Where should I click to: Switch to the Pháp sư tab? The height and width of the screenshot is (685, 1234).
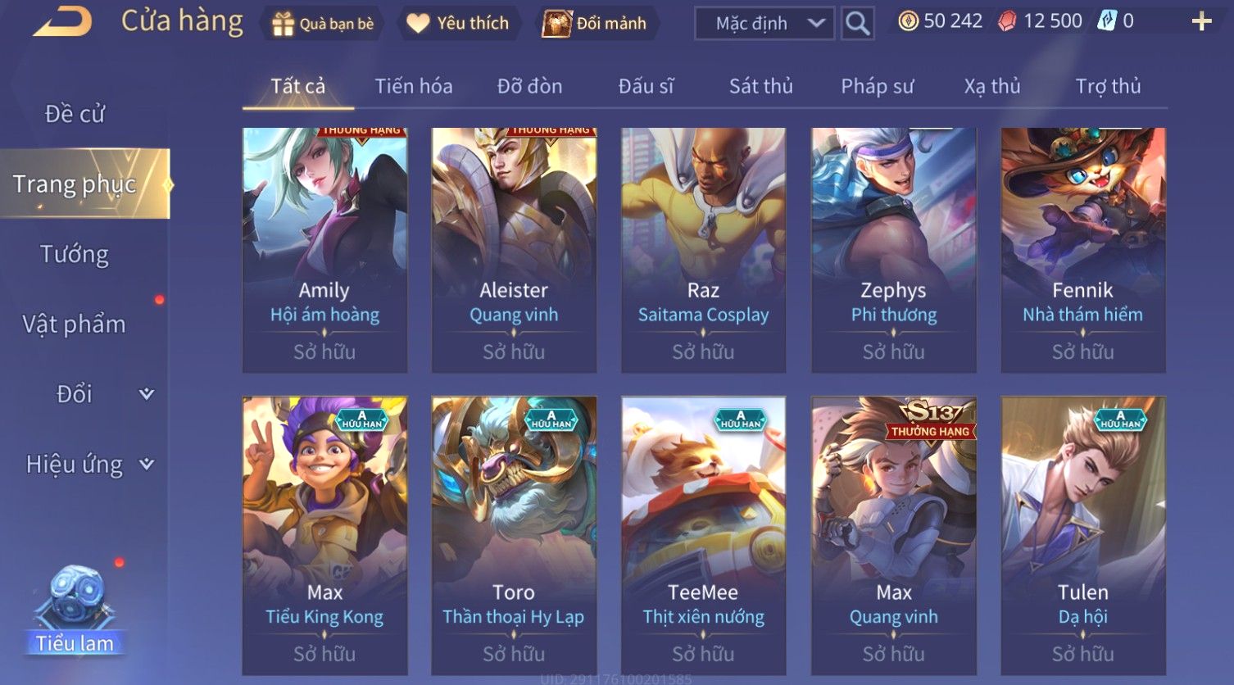click(877, 86)
